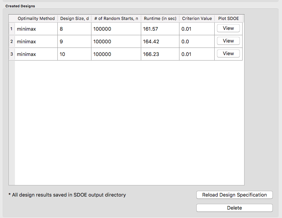Select row header 1 in designs table

click(11, 29)
